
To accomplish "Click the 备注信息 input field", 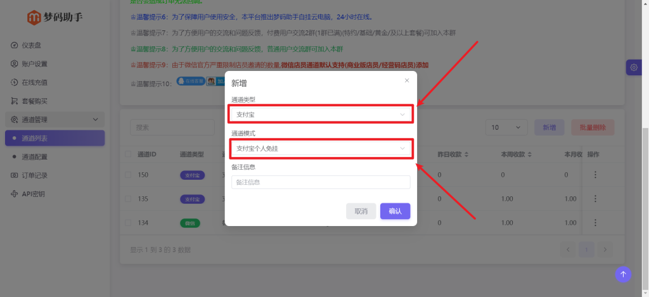I will click(x=320, y=182).
